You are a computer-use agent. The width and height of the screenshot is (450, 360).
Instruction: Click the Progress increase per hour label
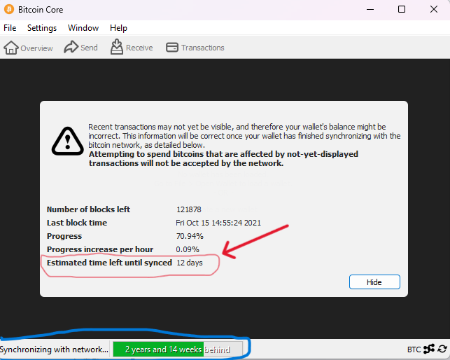[100, 249]
